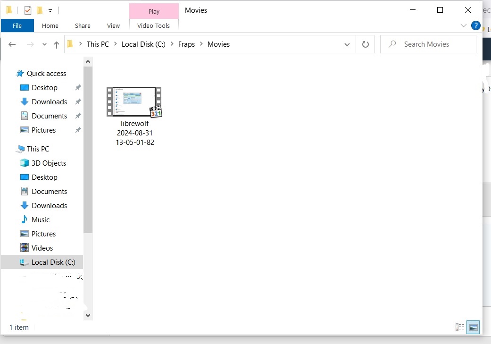491x344 pixels.
Task: Open the address bar history dropdown
Action: point(347,44)
